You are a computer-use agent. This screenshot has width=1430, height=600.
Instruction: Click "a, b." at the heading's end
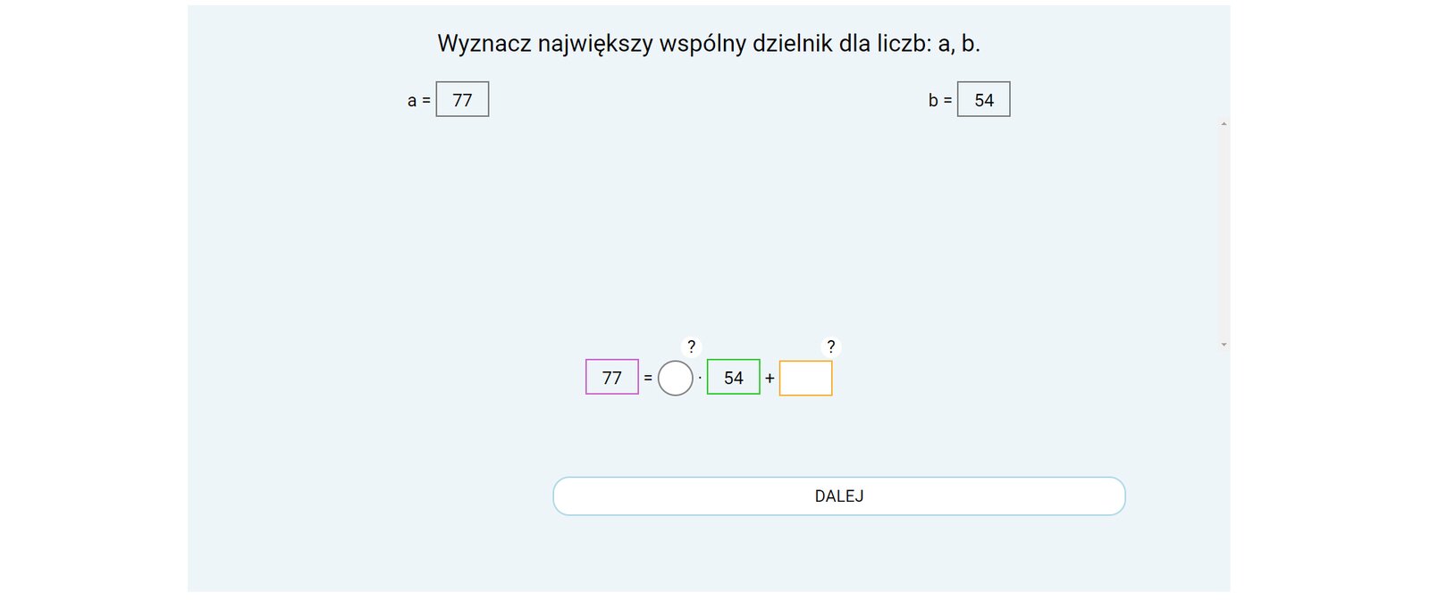[x=958, y=44]
